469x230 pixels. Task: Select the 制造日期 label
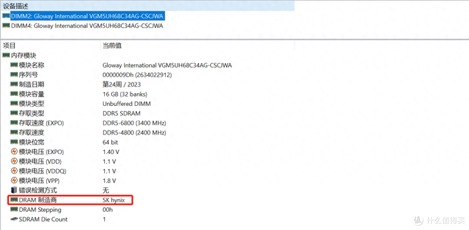[x=32, y=84]
